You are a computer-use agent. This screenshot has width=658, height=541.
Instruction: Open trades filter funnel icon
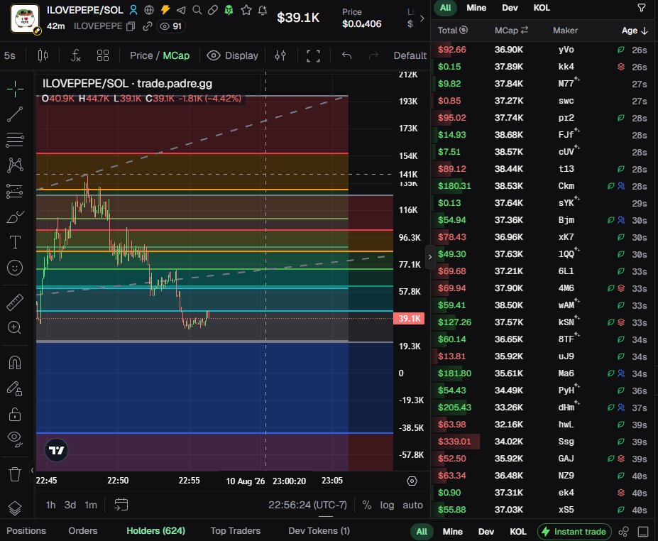[642, 8]
